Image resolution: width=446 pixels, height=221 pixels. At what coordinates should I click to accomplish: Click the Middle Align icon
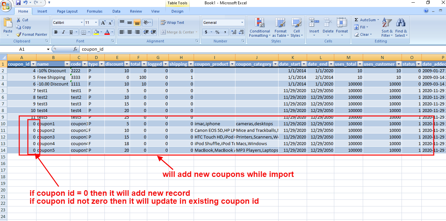129,23
